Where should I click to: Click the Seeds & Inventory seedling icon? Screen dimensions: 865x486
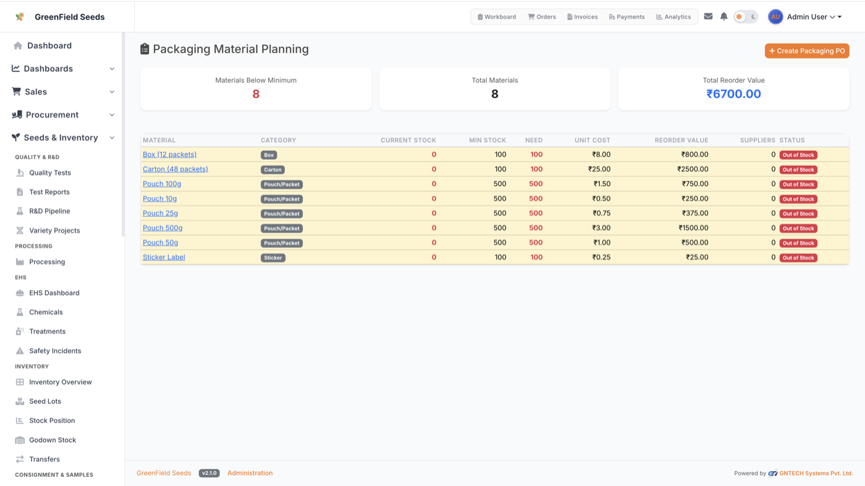[x=16, y=137]
